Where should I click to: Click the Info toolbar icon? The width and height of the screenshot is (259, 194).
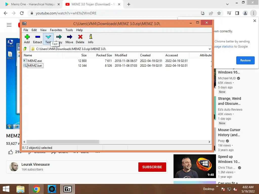pyautogui.click(x=91, y=39)
